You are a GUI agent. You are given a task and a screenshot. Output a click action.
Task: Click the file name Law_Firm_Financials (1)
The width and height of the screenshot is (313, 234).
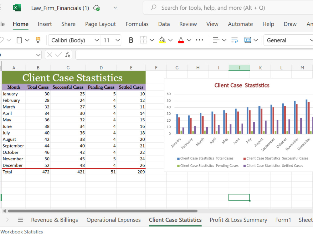tap(60, 8)
